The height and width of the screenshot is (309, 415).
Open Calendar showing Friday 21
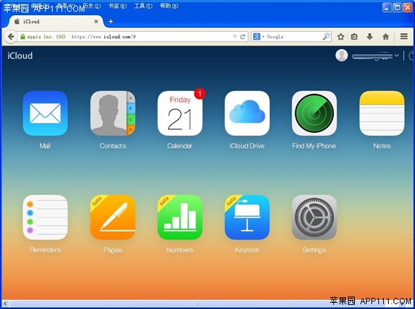tap(180, 113)
